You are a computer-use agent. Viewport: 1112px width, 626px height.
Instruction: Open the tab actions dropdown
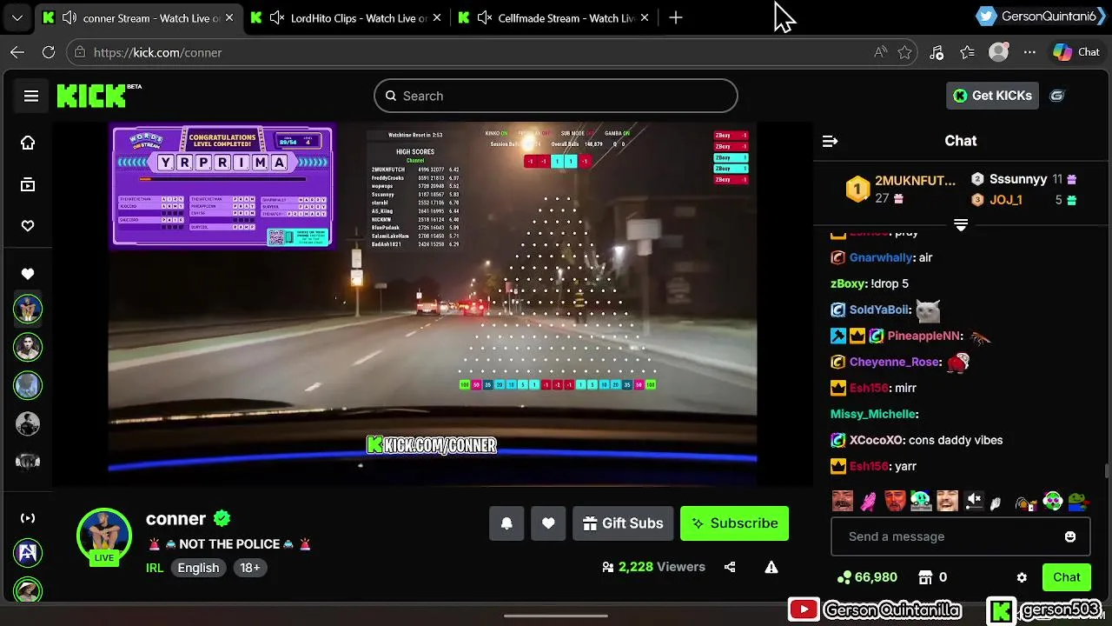click(17, 17)
